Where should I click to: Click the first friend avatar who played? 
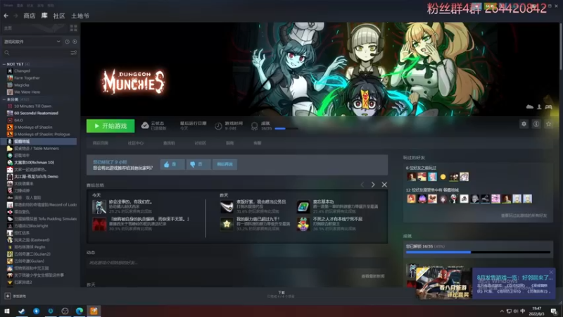pyautogui.click(x=412, y=177)
